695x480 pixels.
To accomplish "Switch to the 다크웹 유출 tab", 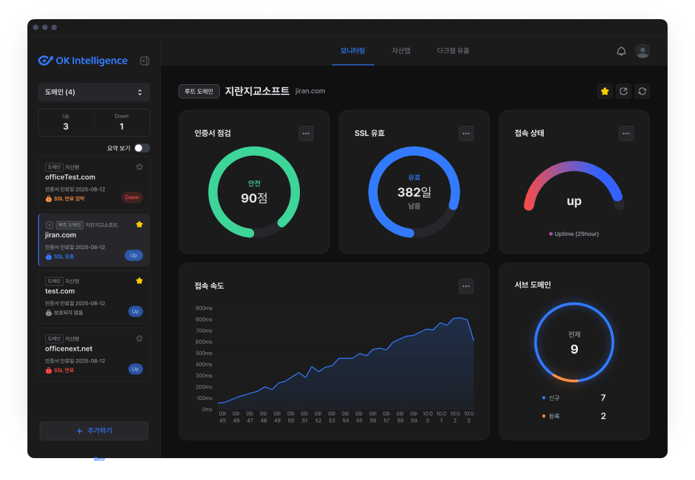I will click(453, 51).
